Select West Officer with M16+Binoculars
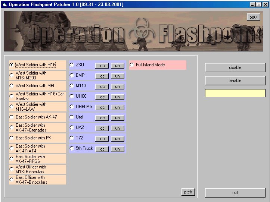The height and width of the screenshot is (202, 270). (x=37, y=169)
